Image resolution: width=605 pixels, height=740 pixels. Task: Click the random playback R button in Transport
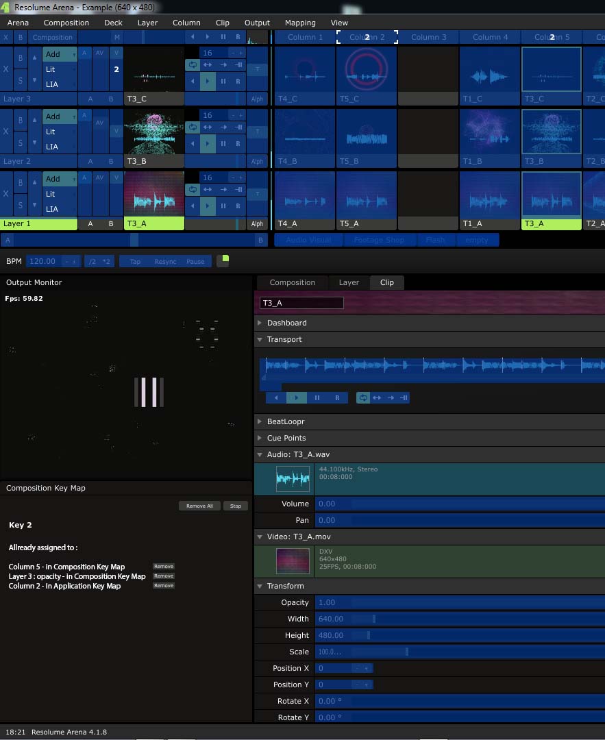337,397
